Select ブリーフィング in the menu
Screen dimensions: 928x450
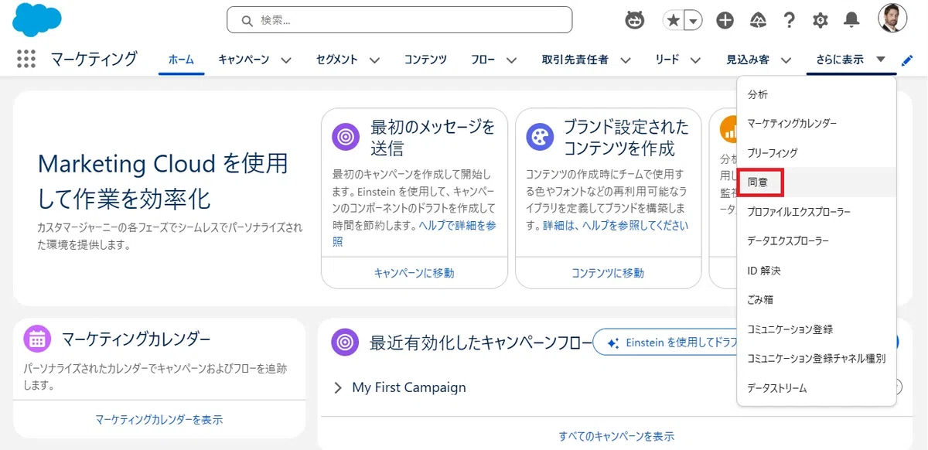pyautogui.click(x=817, y=153)
